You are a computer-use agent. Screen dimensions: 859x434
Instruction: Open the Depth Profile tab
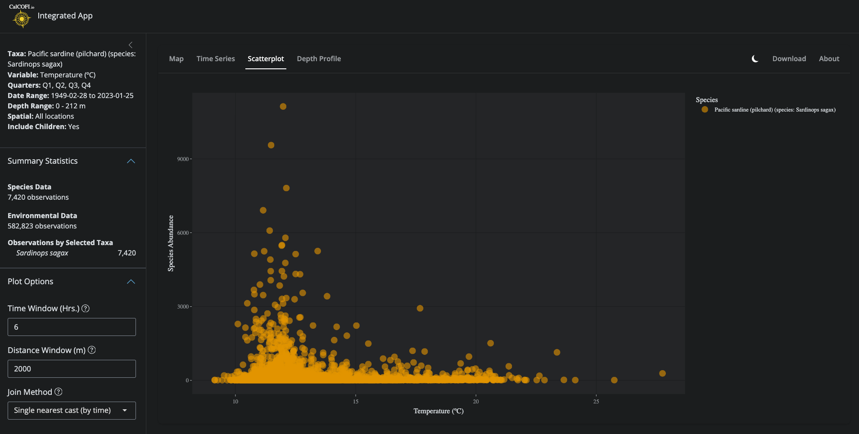click(319, 59)
